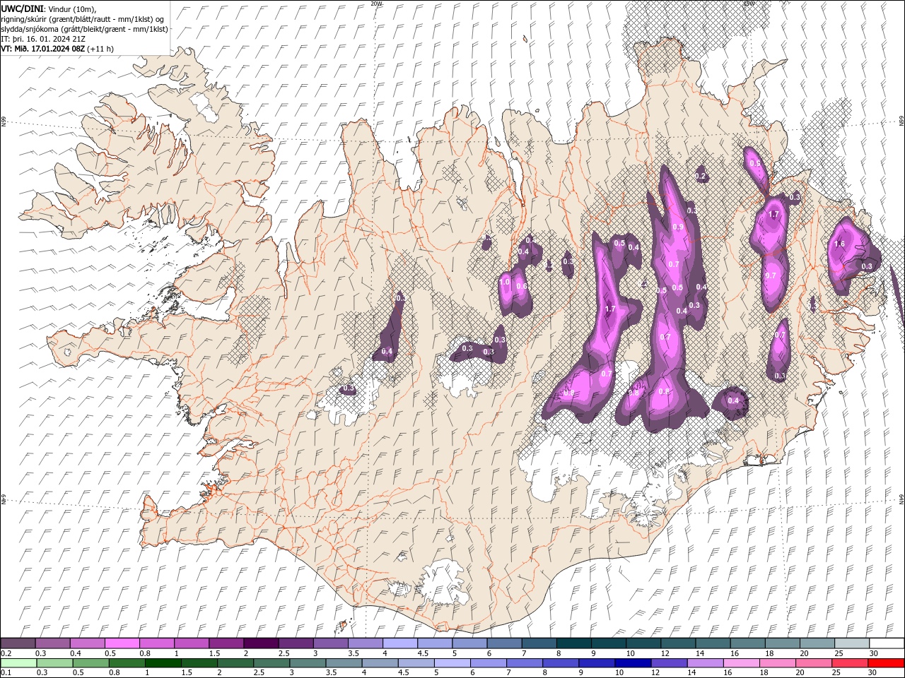Click the pale green 0.1 rain-scale swatch
The height and width of the screenshot is (678, 905).
pyautogui.click(x=19, y=663)
